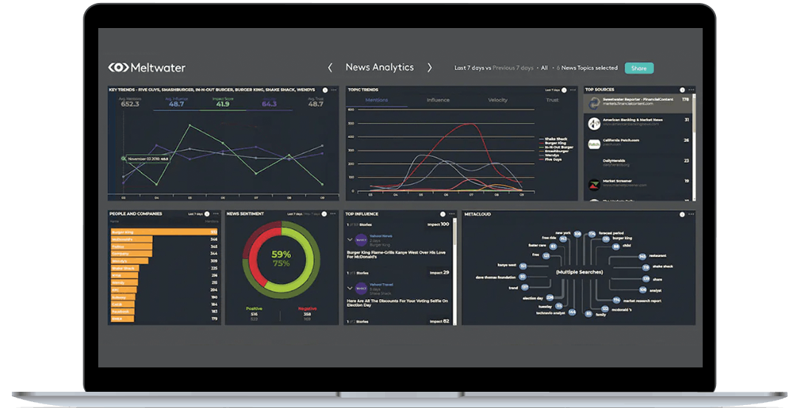Toggle Burger King legend entry

[553, 143]
